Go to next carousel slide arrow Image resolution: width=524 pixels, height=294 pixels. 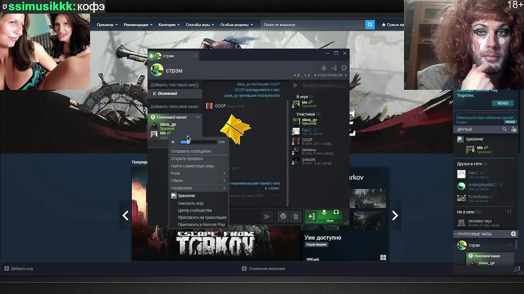point(395,216)
